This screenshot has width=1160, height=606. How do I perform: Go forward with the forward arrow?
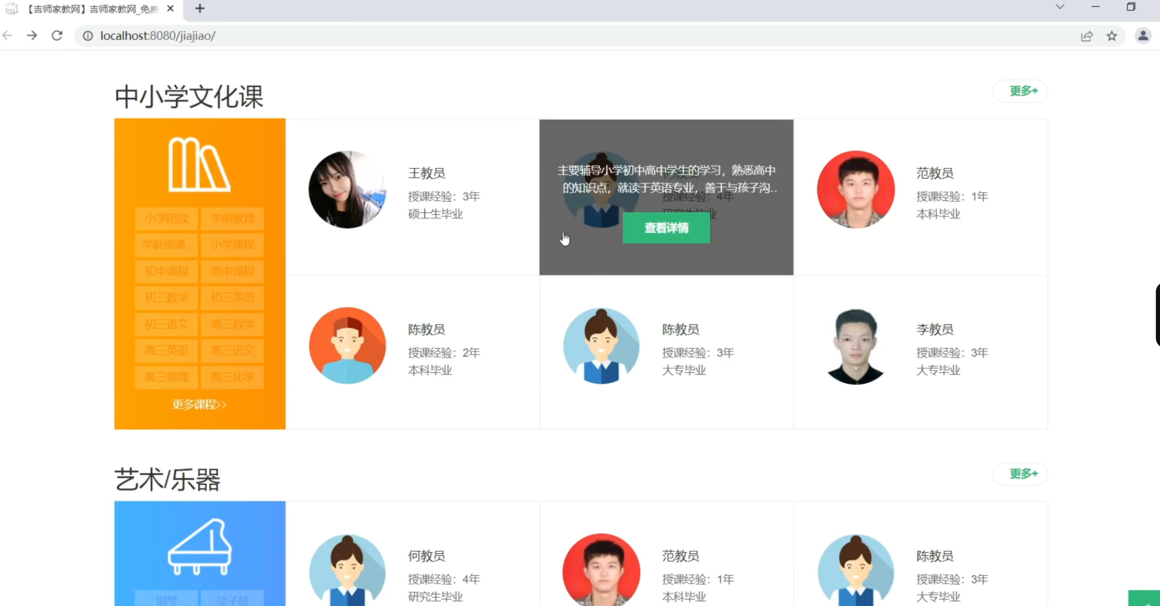31,36
